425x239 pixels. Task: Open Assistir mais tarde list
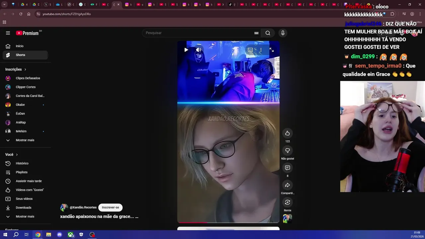25,181
